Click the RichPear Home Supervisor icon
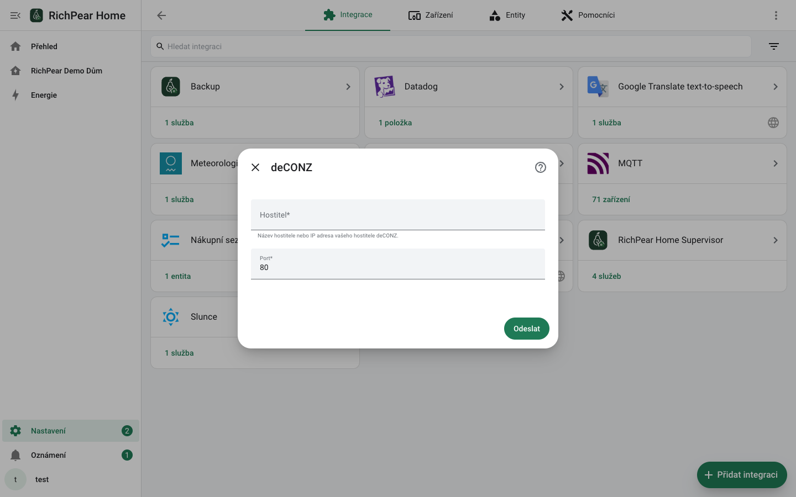Screen dimensions: 796x497 pos(598,240)
